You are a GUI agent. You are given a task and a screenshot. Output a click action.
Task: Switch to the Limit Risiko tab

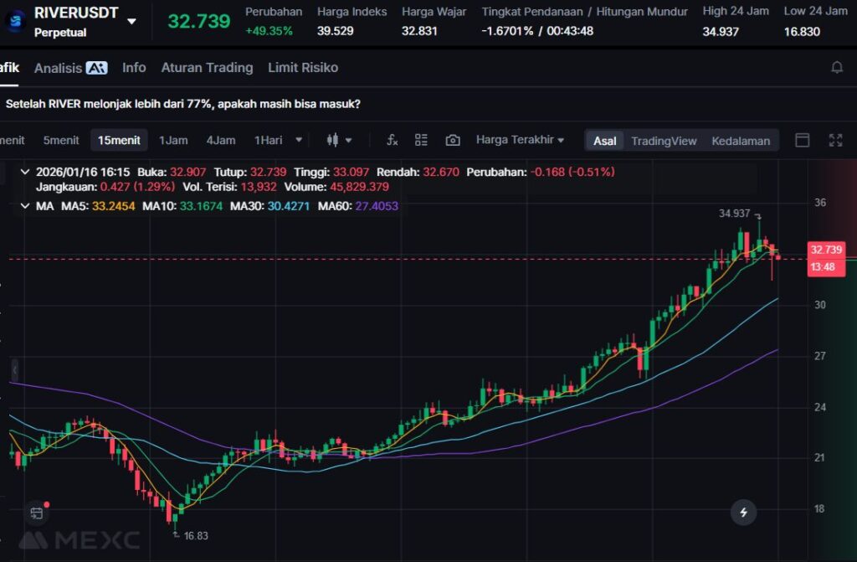pyautogui.click(x=303, y=68)
